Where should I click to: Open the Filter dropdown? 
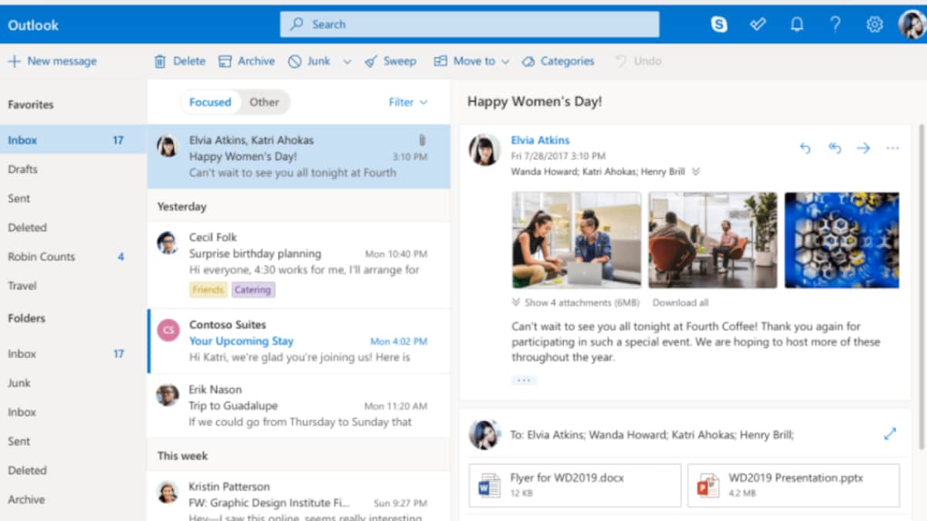[407, 101]
